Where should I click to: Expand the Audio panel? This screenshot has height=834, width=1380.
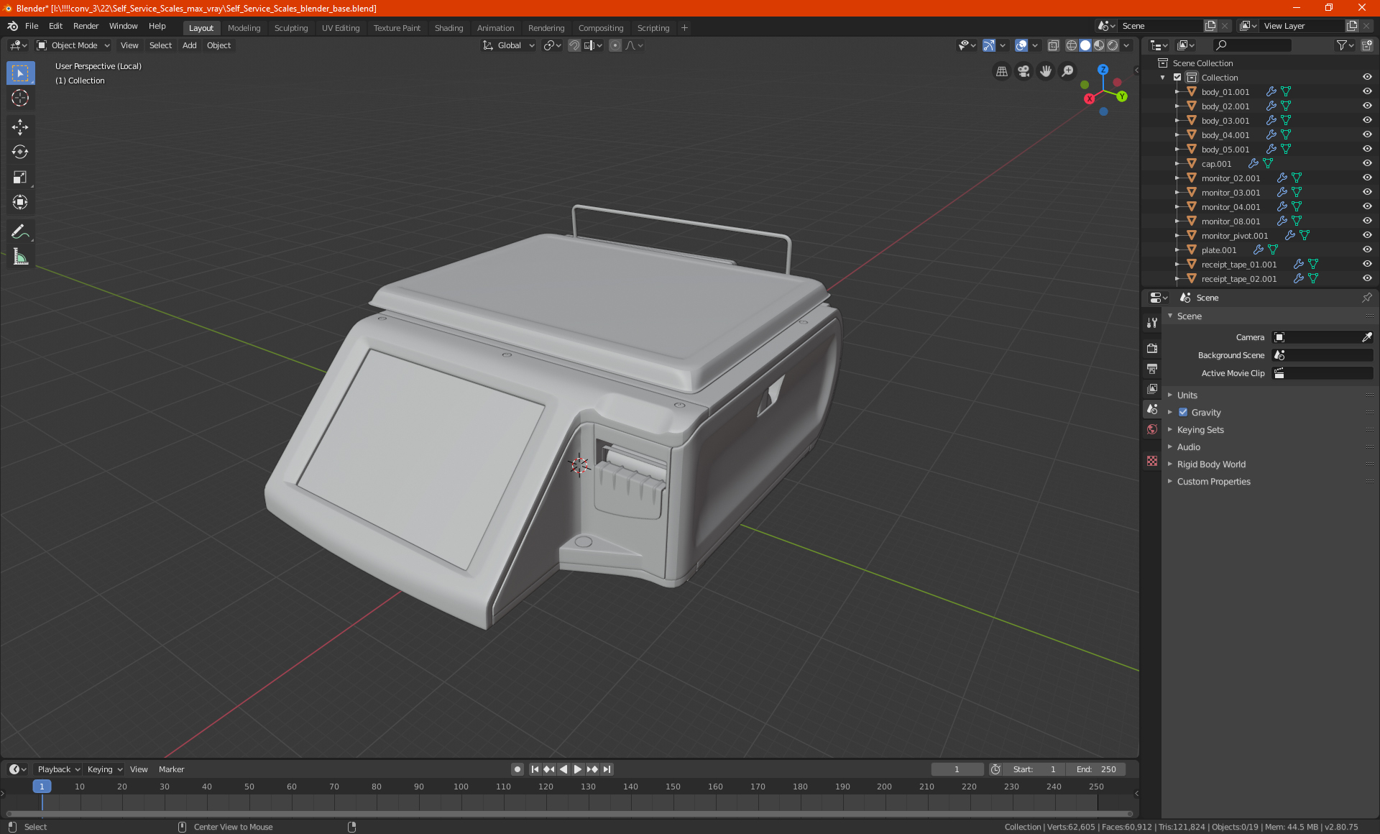[x=1188, y=447]
